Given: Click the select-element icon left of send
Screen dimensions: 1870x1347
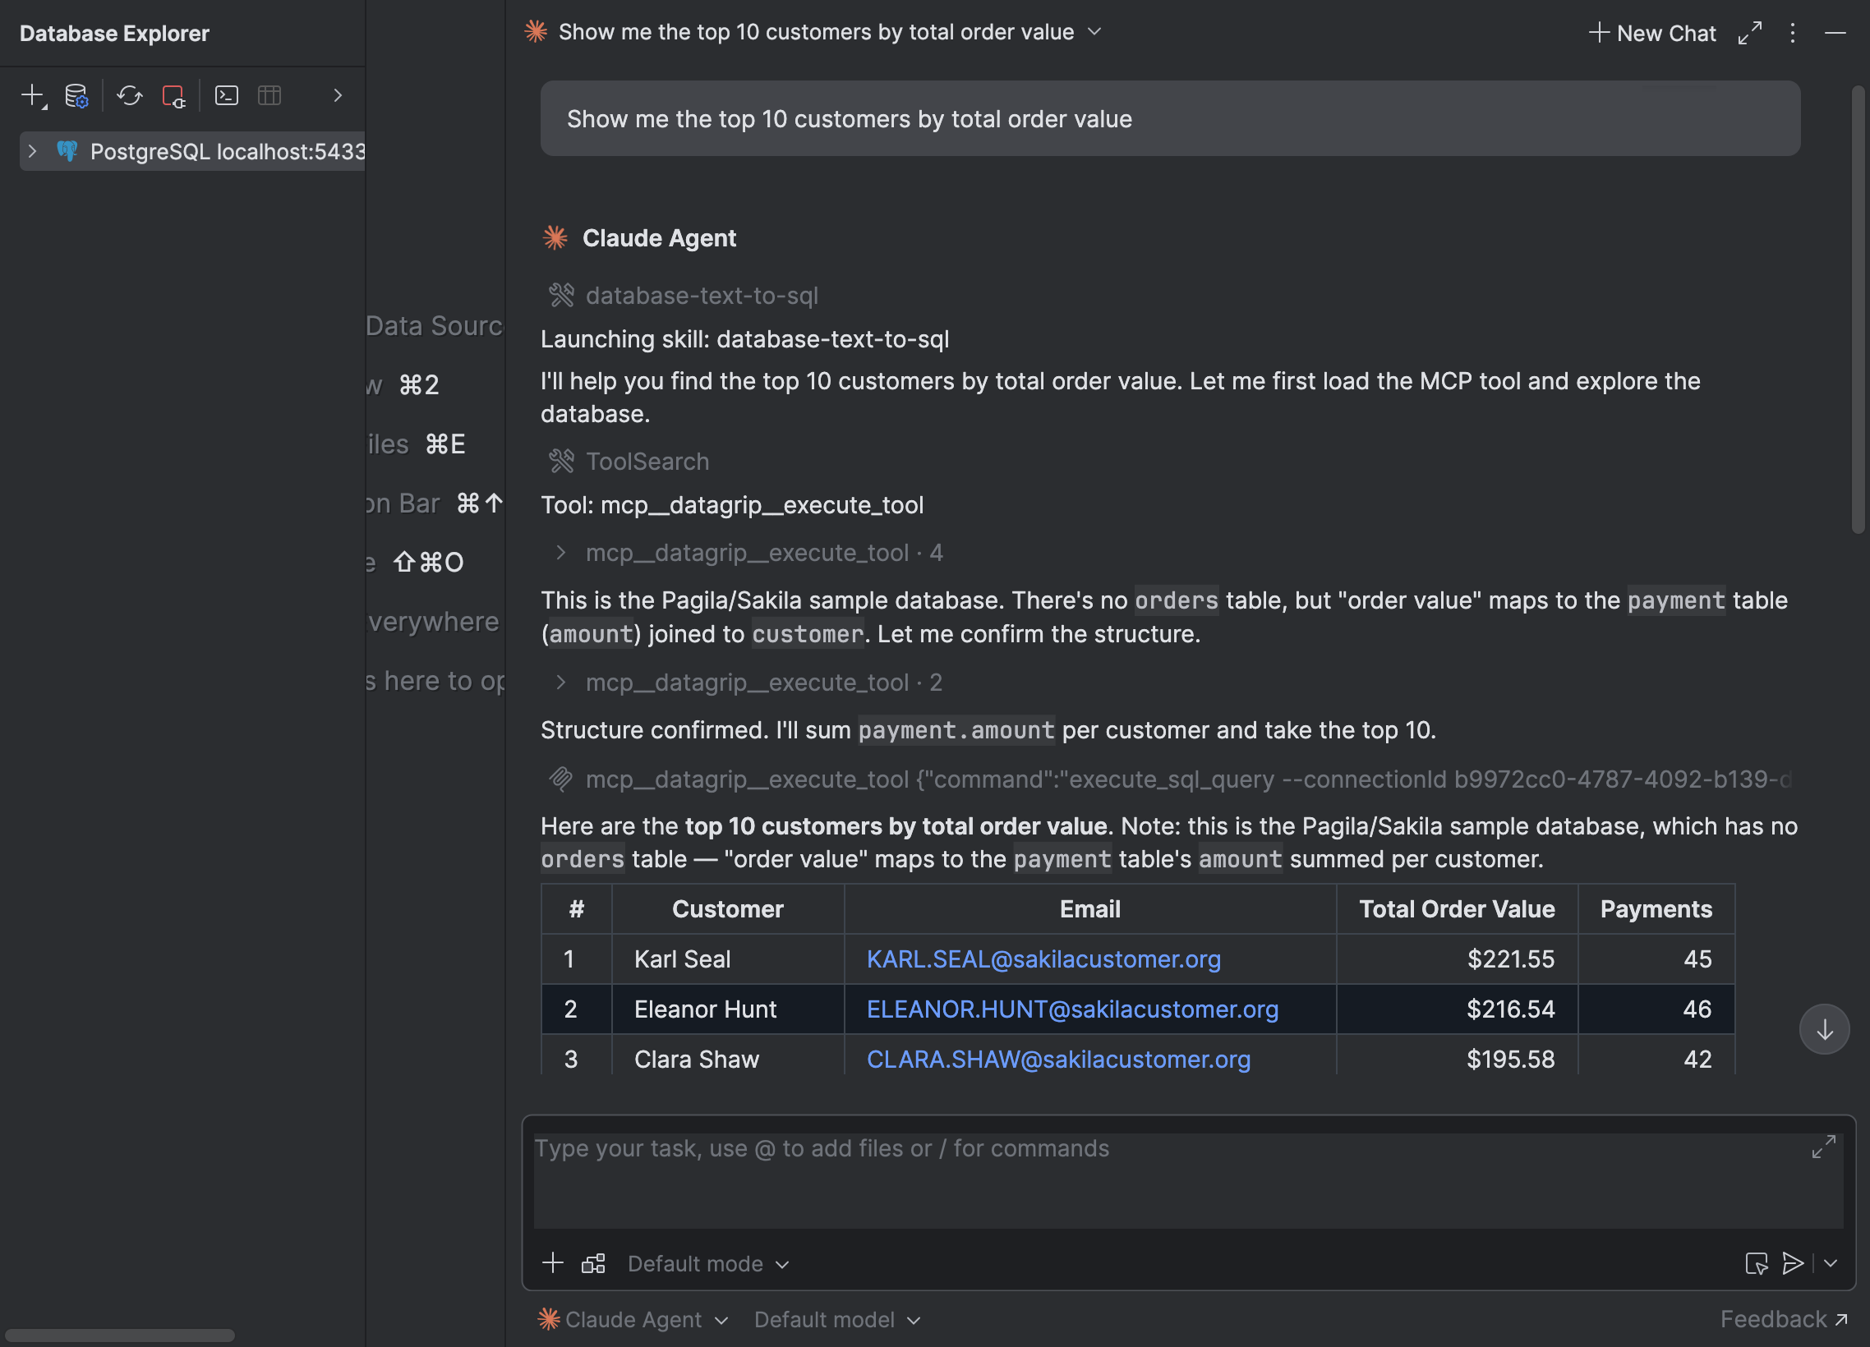Looking at the screenshot, I should [1757, 1264].
